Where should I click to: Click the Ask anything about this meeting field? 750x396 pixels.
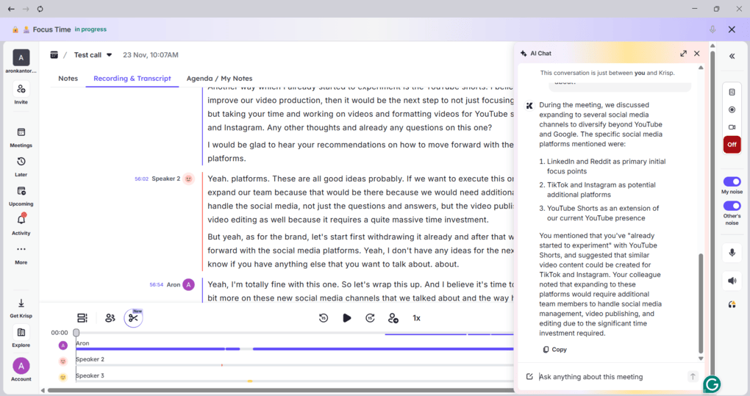(x=610, y=377)
